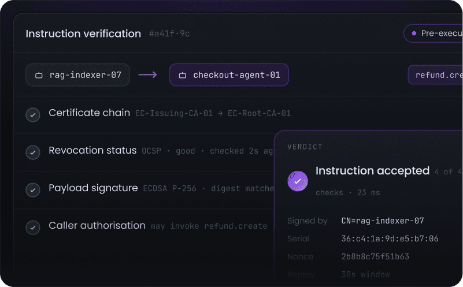Click the Payload signature check icon
463x287 pixels.
[33, 190]
